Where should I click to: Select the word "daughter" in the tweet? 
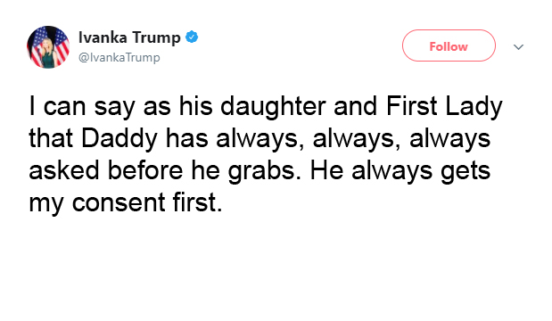273,107
